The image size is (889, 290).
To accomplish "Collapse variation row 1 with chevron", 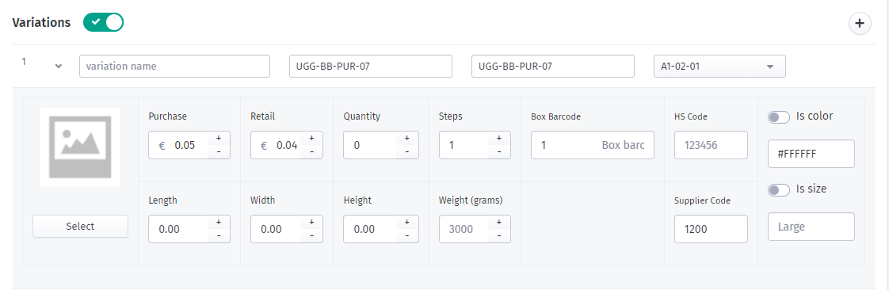I will click(x=58, y=66).
